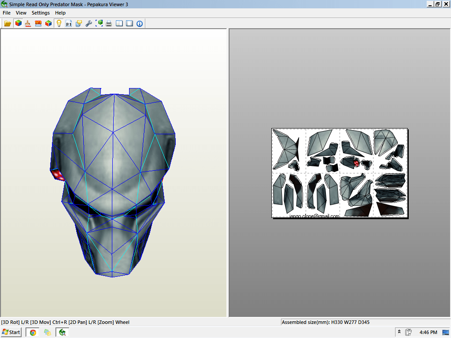Click the paint brush toolbar icon
The image size is (451, 338).
[x=28, y=23]
